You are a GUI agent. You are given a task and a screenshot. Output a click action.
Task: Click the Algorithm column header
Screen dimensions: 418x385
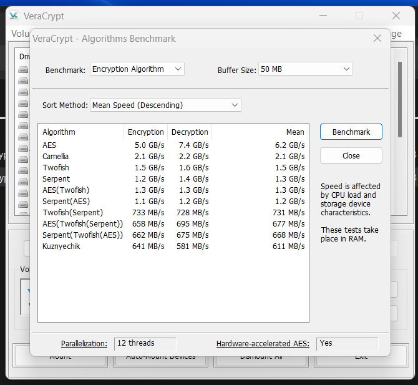(81, 132)
